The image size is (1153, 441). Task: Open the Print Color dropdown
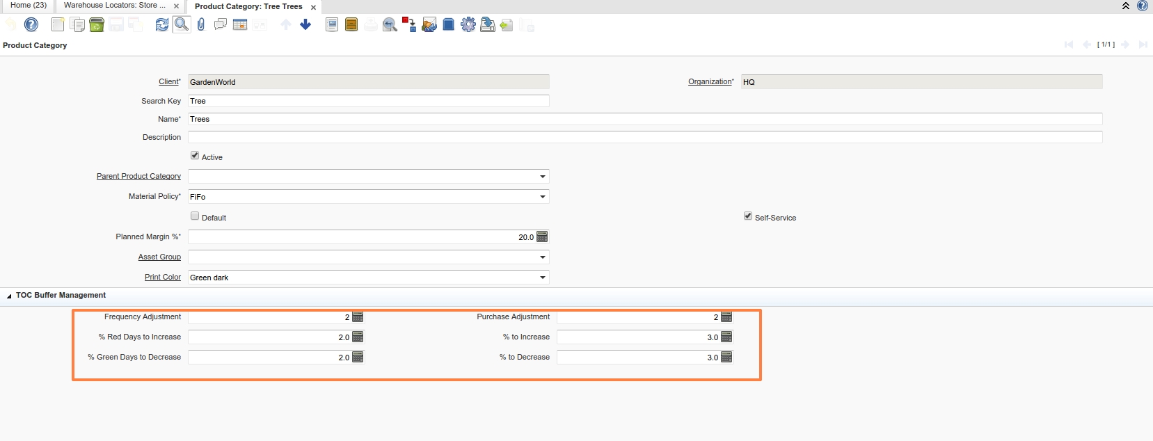542,278
